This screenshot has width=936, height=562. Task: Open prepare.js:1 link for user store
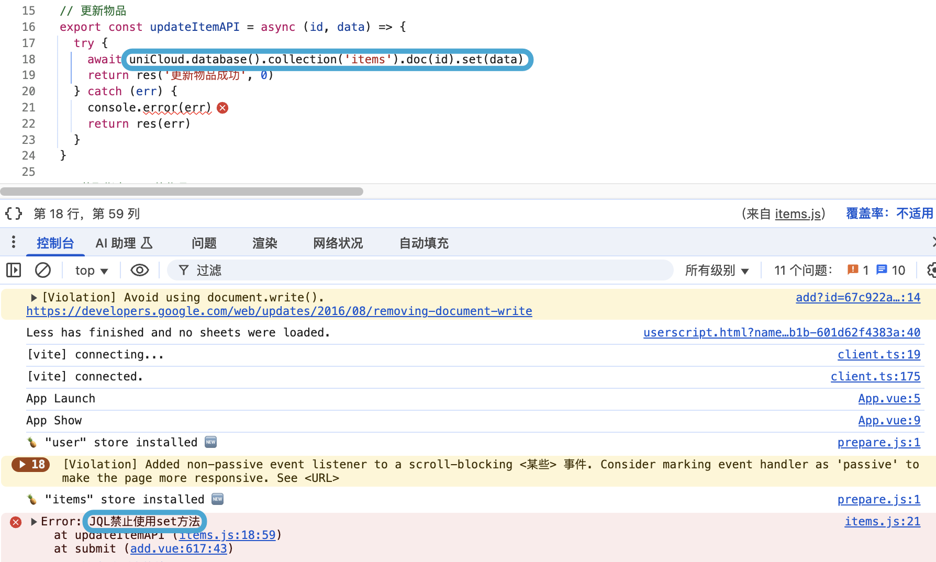[x=879, y=442]
